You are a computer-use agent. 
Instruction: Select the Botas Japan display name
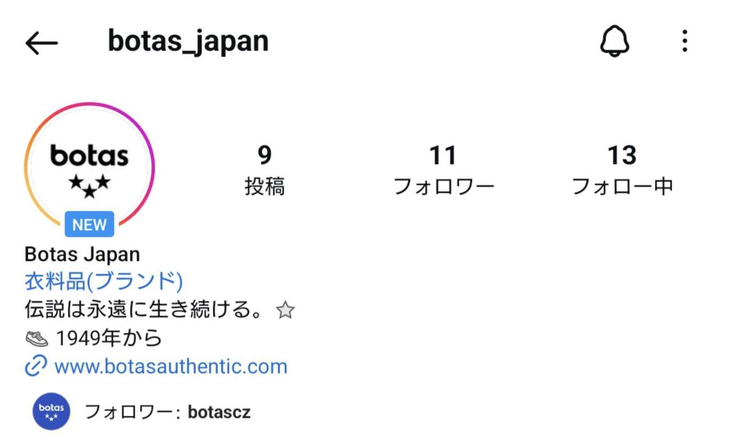pyautogui.click(x=81, y=254)
